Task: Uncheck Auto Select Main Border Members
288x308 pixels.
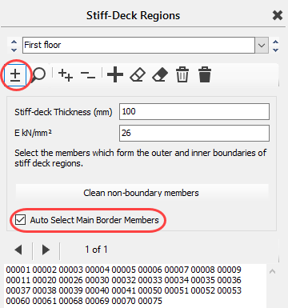Action: 21,220
